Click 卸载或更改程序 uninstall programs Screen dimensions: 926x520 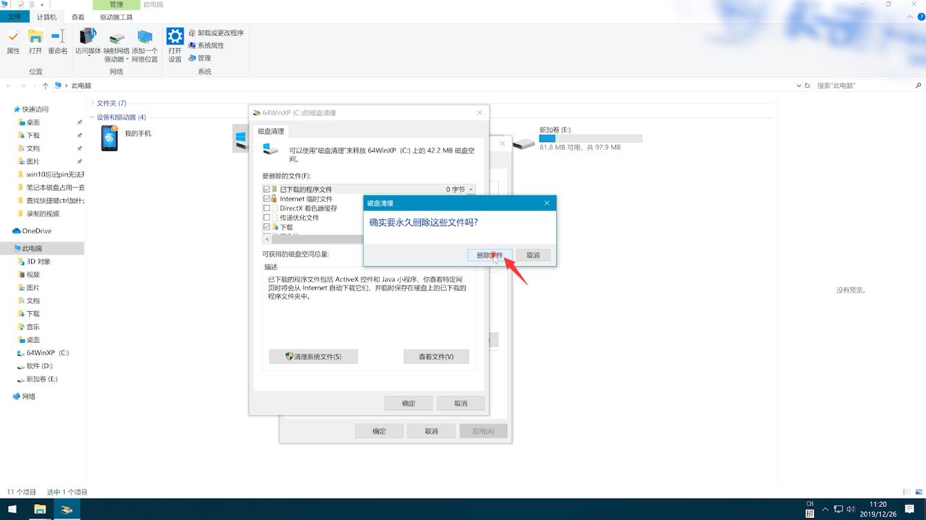click(216, 33)
